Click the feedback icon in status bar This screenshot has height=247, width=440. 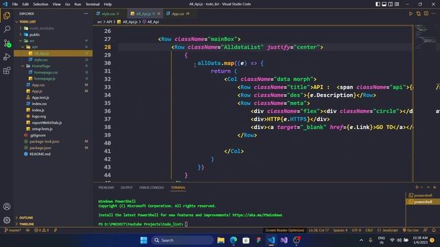point(426,231)
